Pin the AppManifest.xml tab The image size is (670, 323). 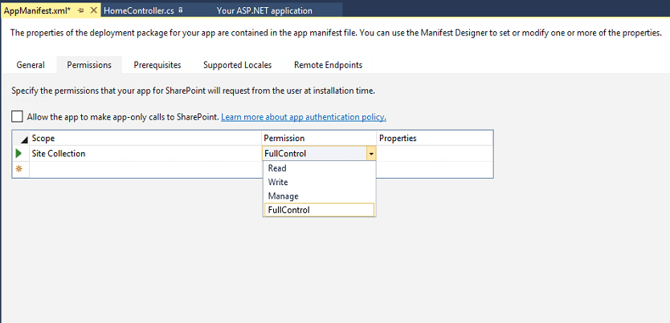(81, 10)
